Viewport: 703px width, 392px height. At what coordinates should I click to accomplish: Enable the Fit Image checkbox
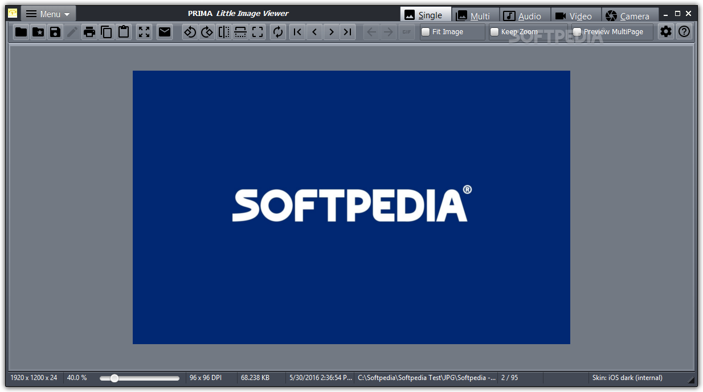click(x=426, y=32)
